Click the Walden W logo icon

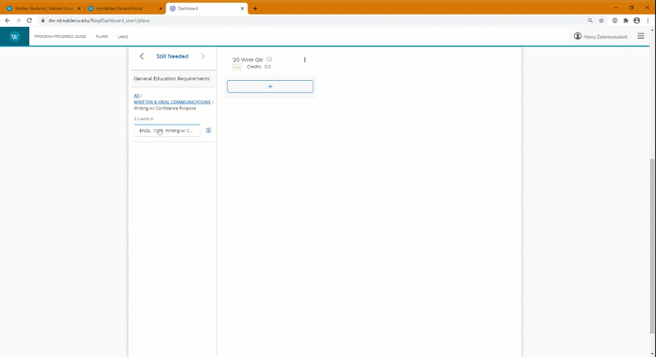tap(15, 36)
